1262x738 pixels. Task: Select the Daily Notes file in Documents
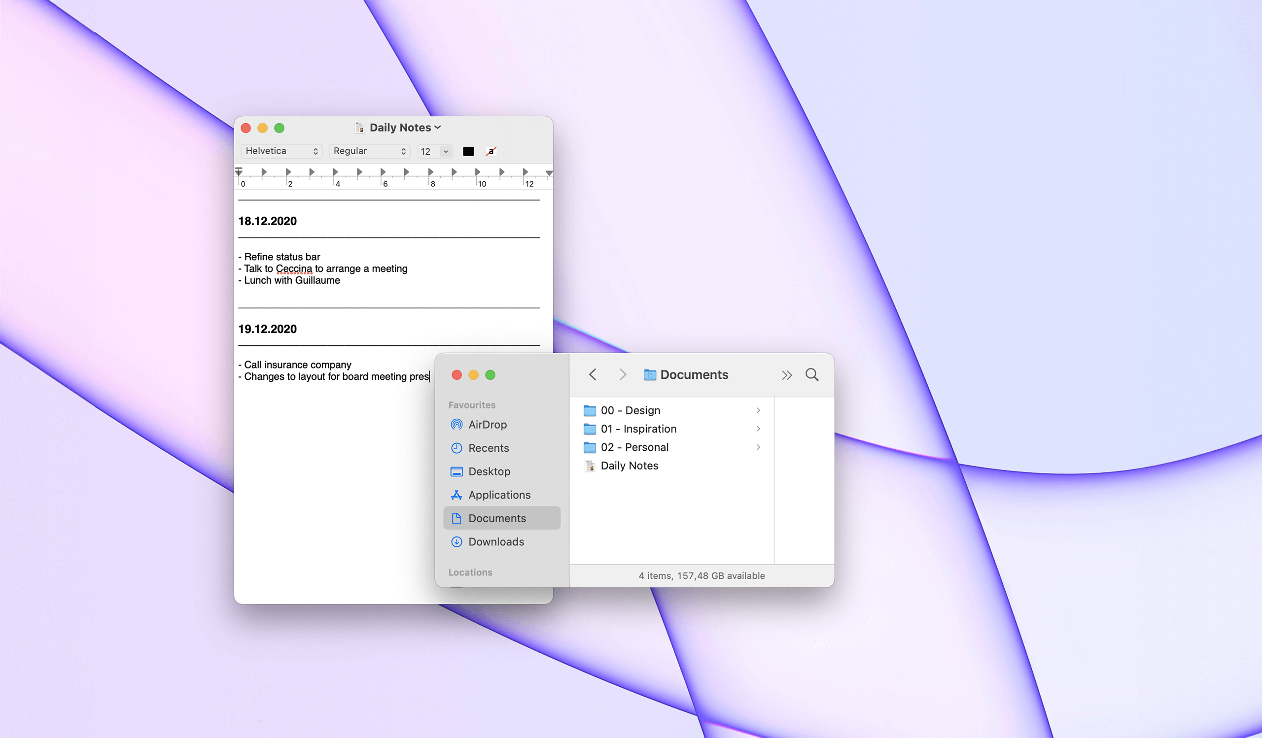coord(629,466)
